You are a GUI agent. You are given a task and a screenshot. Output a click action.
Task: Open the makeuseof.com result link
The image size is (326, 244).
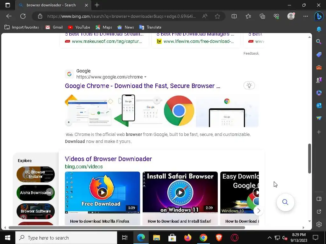click(107, 41)
